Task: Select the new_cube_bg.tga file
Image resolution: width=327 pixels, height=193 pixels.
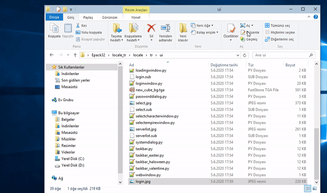Action: point(150,90)
